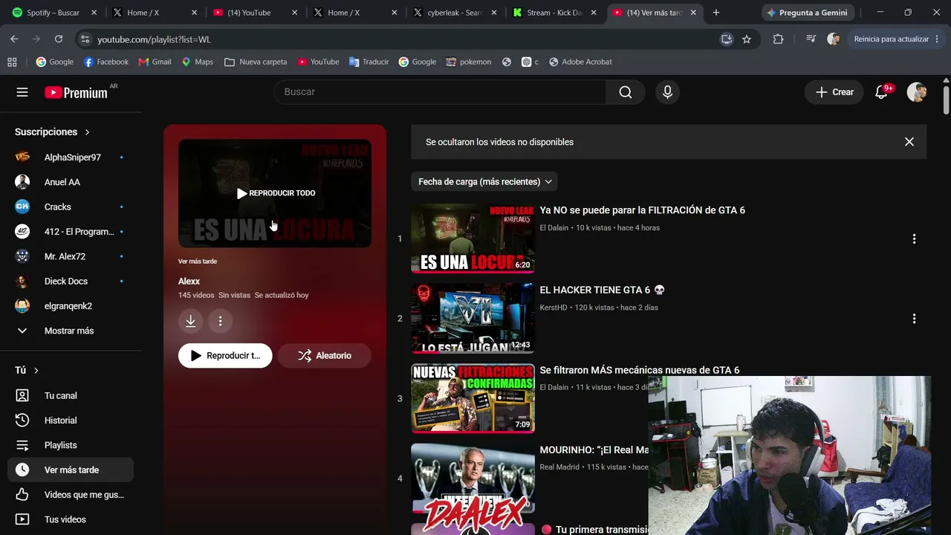
Task: Expand the Tú section
Action: click(27, 370)
